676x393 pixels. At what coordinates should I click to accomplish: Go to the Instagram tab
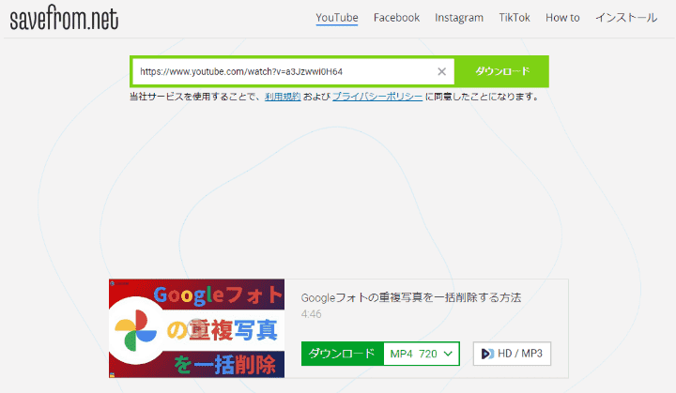pyautogui.click(x=459, y=18)
